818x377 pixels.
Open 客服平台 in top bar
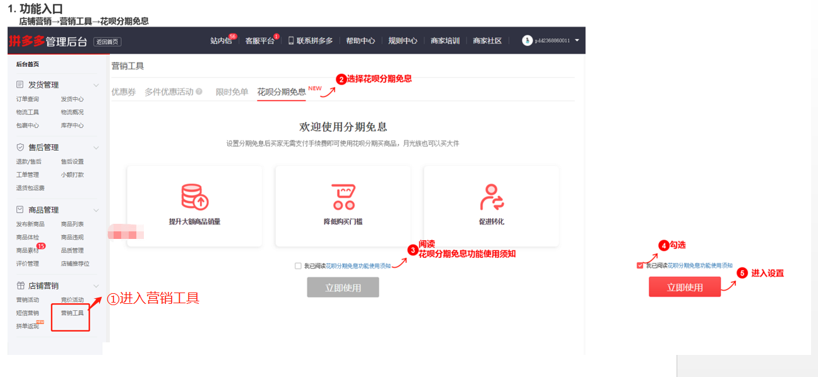tap(259, 40)
